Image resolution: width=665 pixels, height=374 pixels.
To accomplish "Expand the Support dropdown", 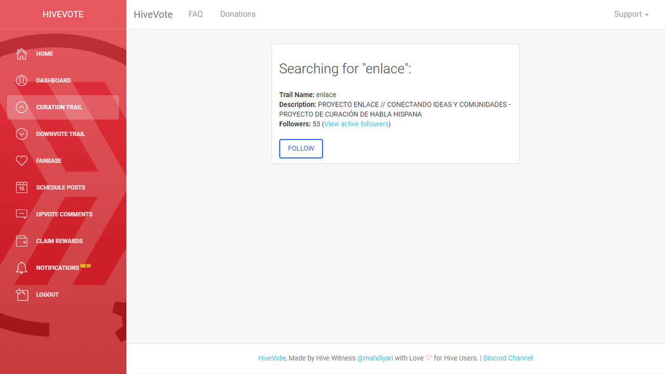I will [631, 15].
